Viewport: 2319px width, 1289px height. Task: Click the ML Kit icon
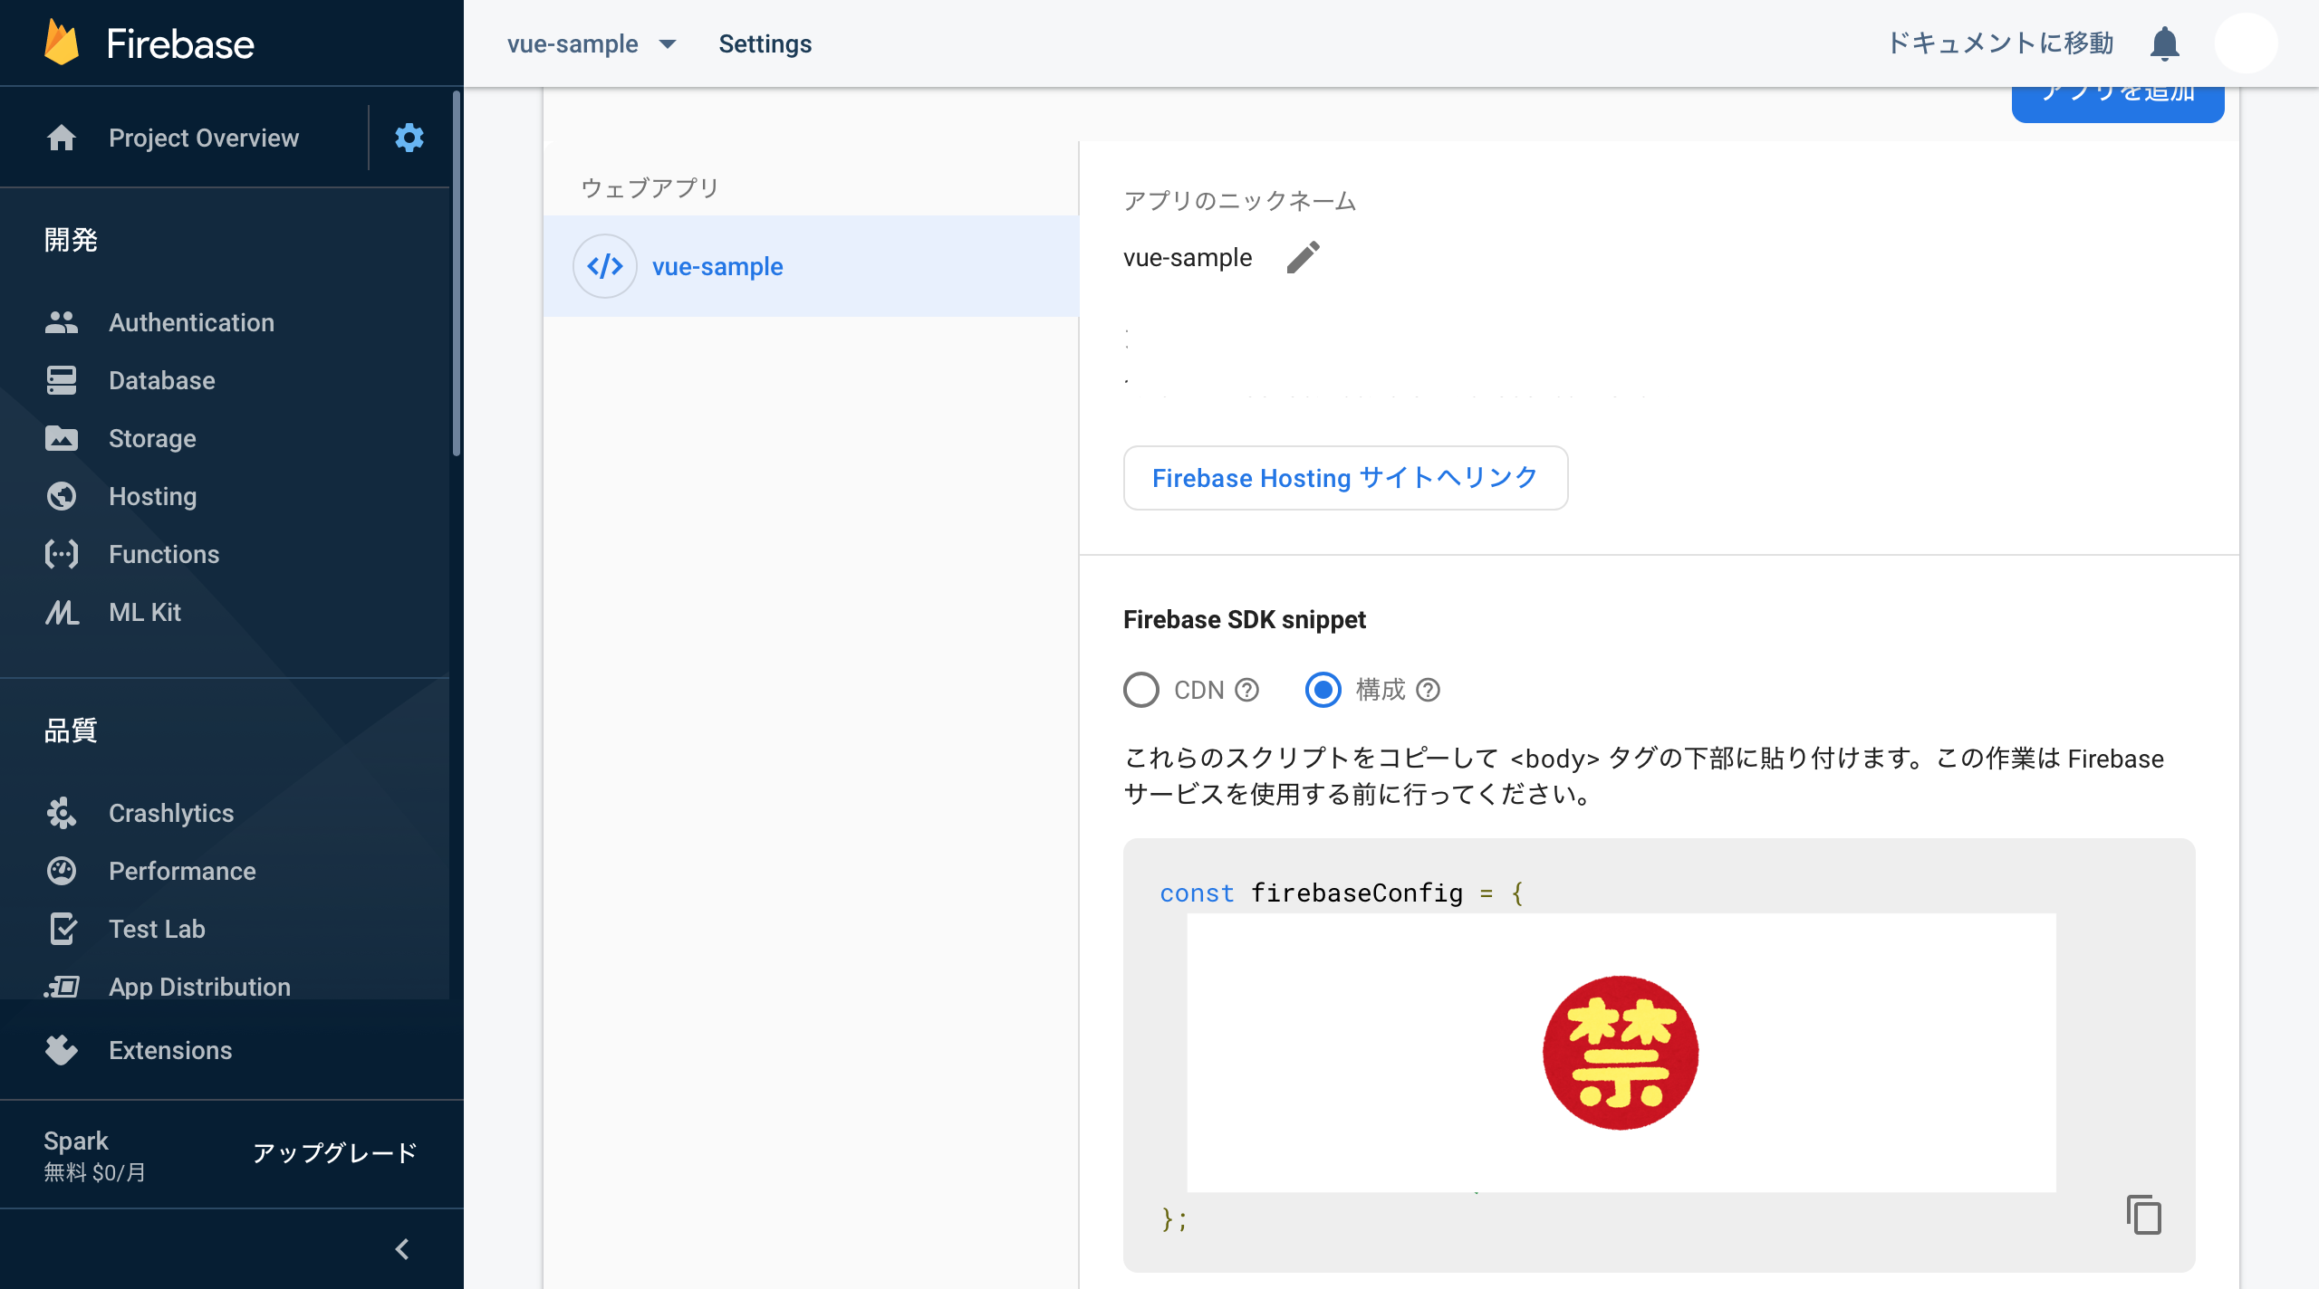62,612
